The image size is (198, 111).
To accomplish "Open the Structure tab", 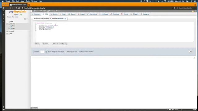I will coord(36,14).
